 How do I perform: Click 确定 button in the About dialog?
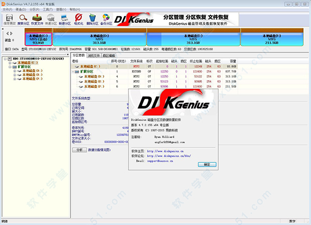click(207, 164)
